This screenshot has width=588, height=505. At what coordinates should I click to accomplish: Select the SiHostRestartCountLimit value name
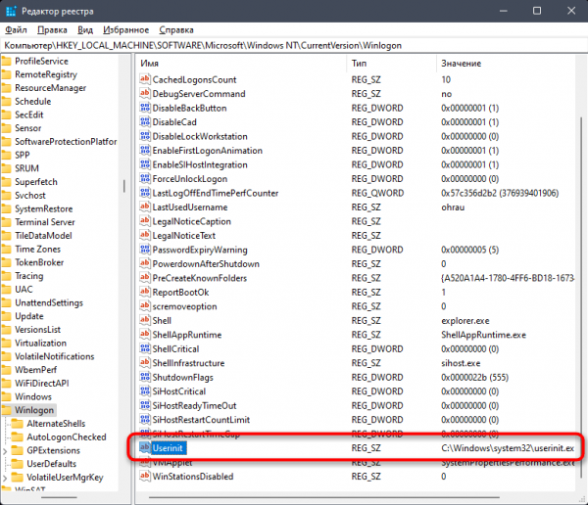[201, 420]
